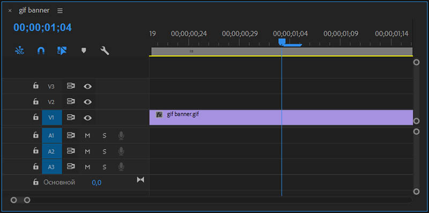Screen dimensions: 429x213
Task: Toggle lock on track A1
Action: [35, 135]
